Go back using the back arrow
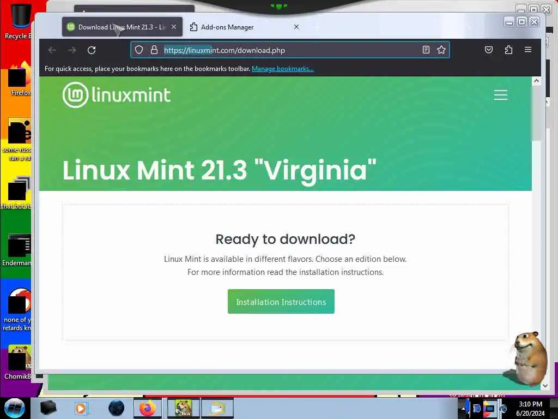The height and width of the screenshot is (419, 558). point(52,50)
